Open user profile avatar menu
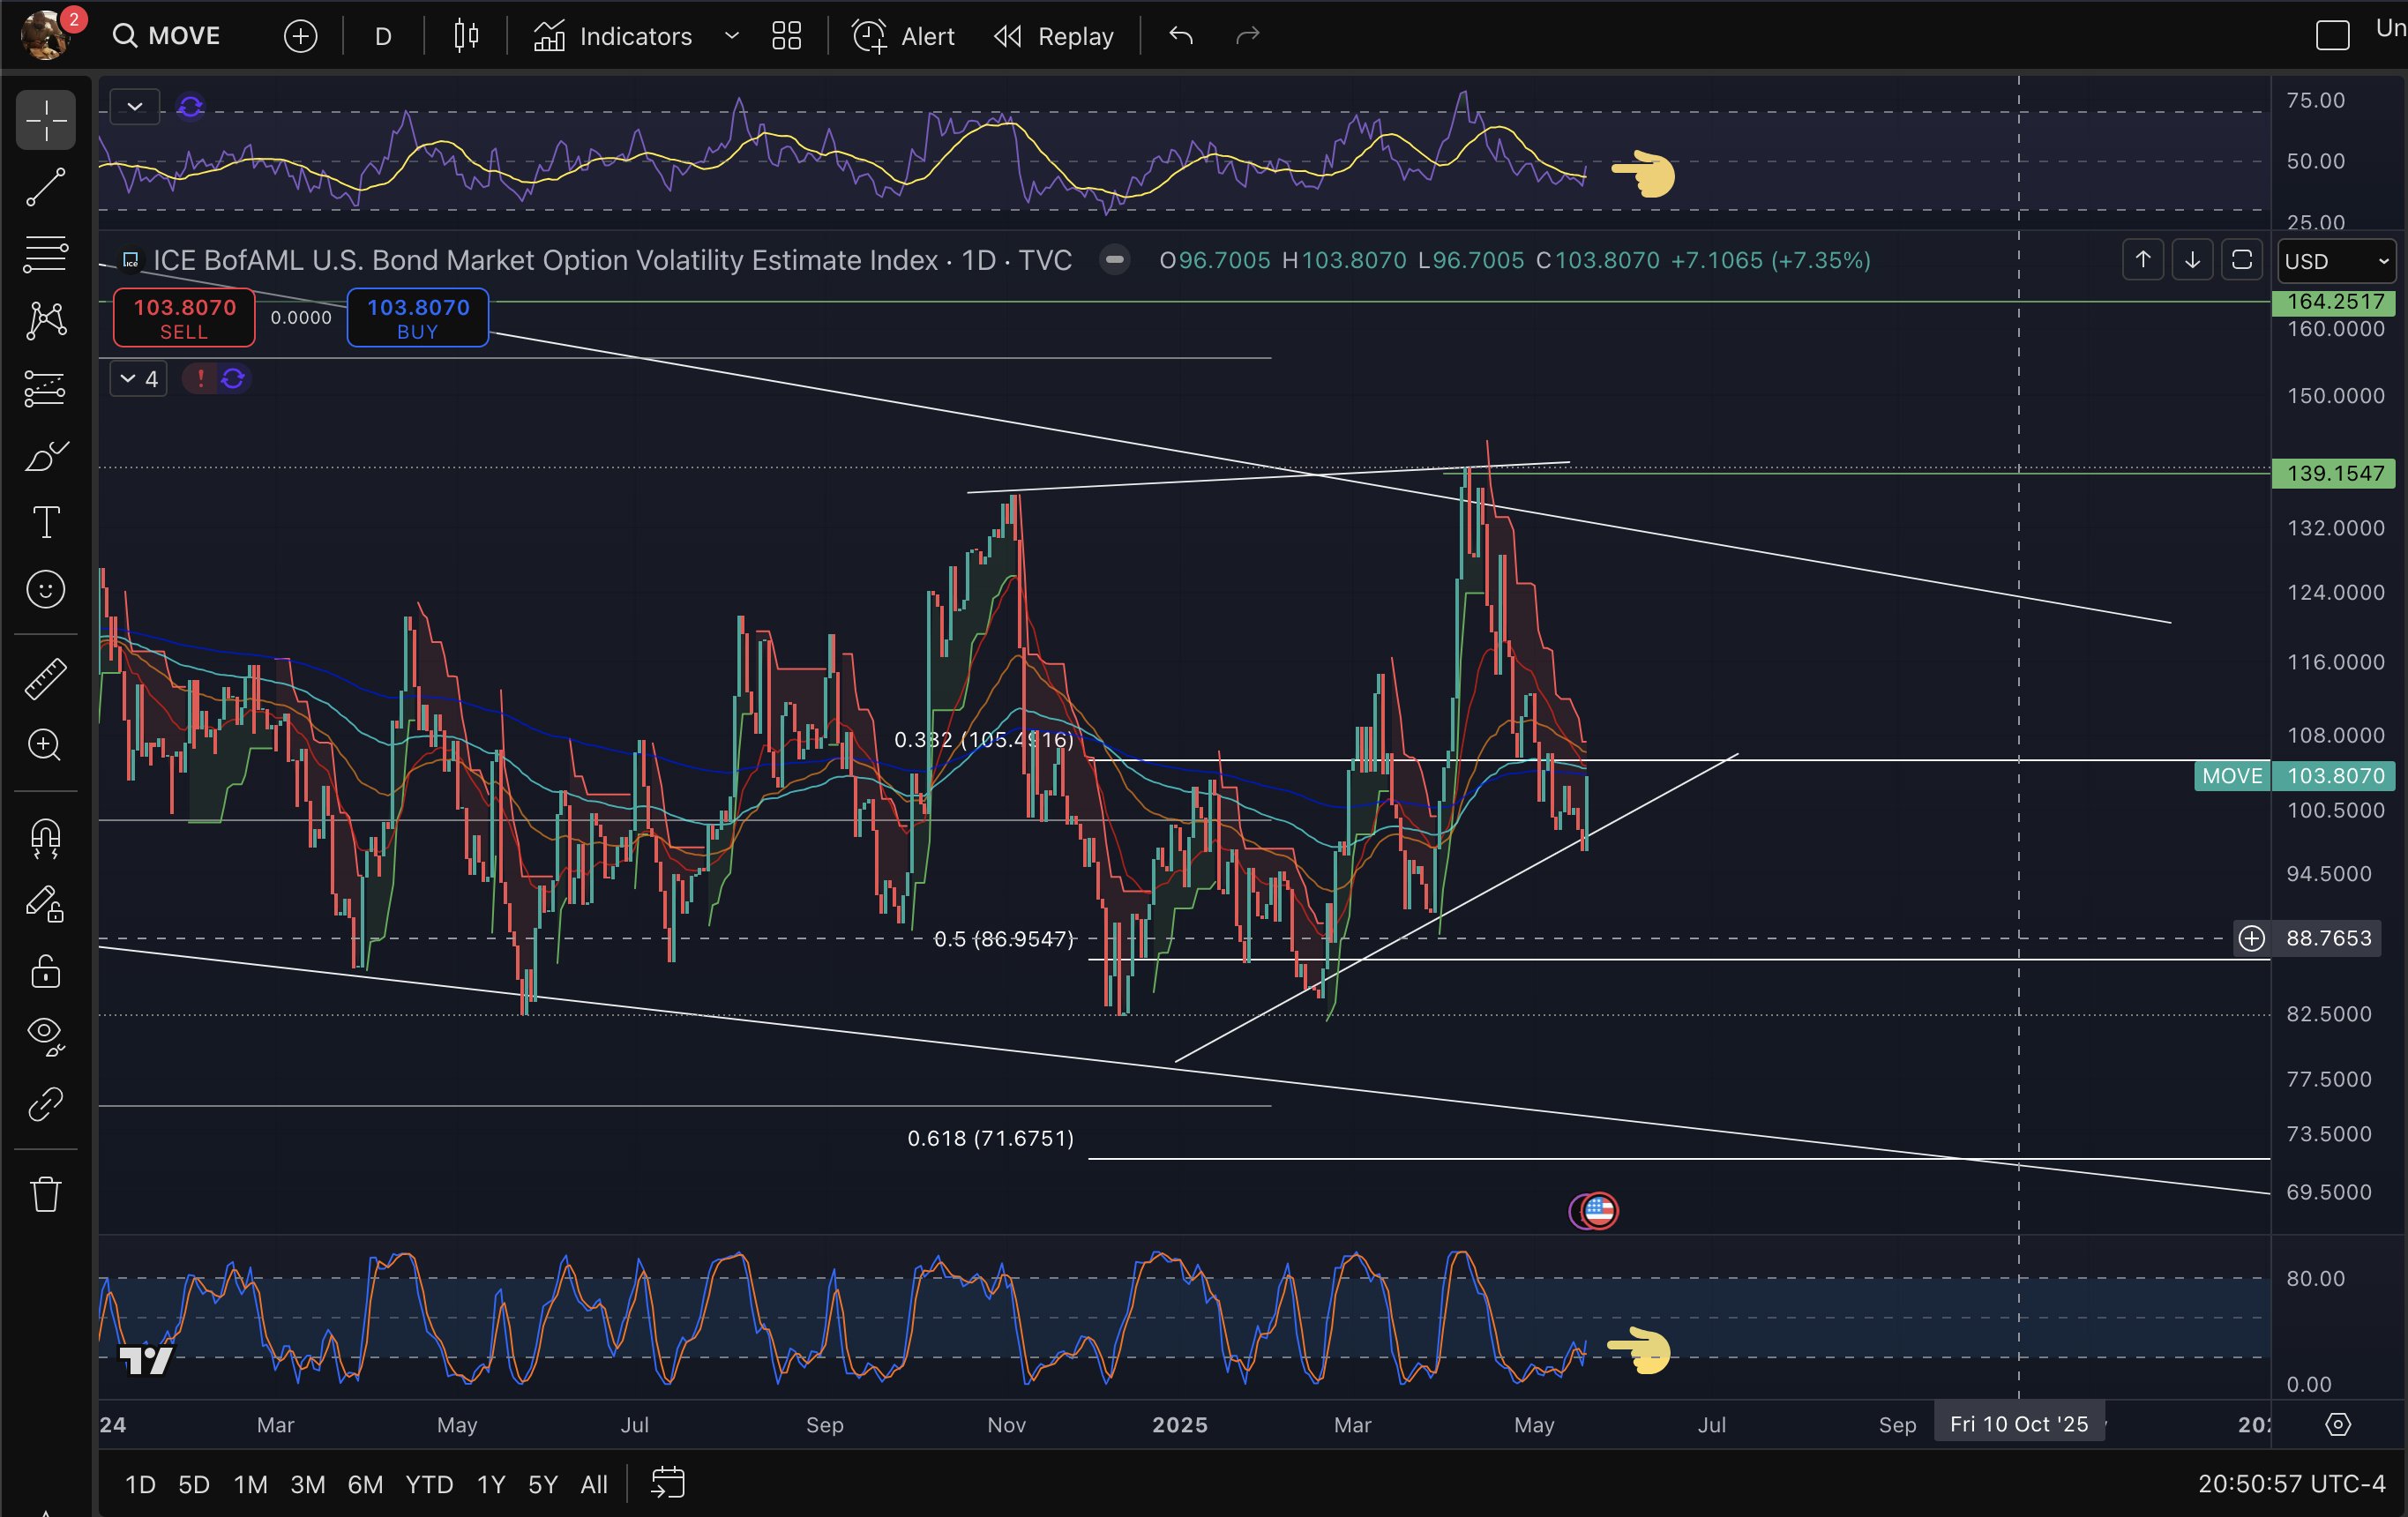Screen dimensions: 2408x1517 point(45,34)
